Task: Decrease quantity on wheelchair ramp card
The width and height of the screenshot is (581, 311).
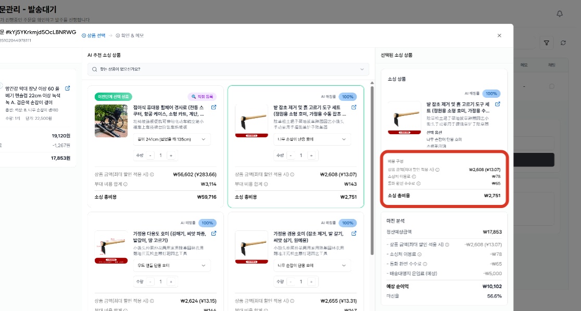Action: (x=150, y=155)
